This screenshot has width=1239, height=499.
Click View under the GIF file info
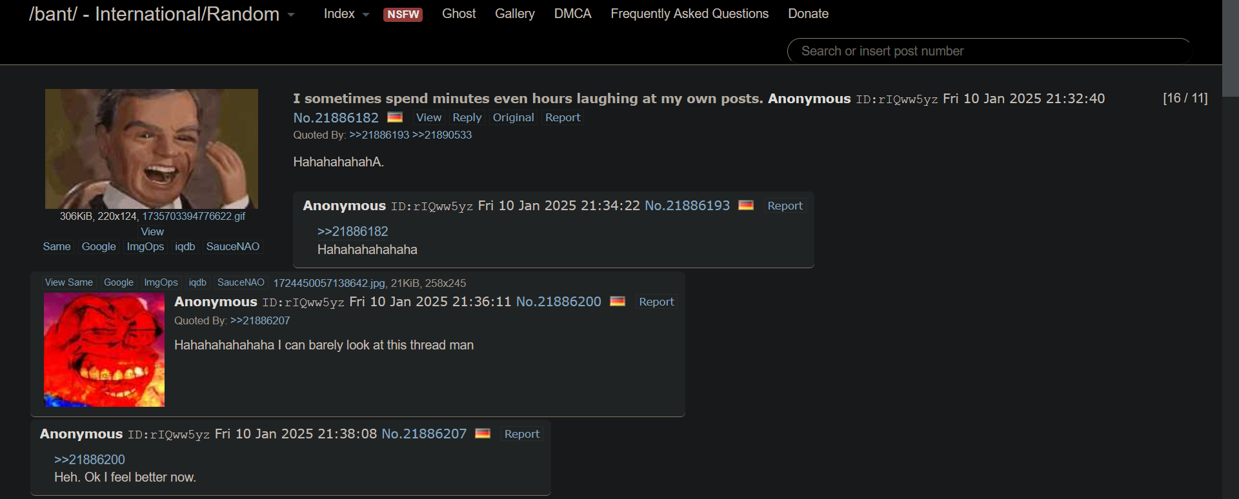152,231
